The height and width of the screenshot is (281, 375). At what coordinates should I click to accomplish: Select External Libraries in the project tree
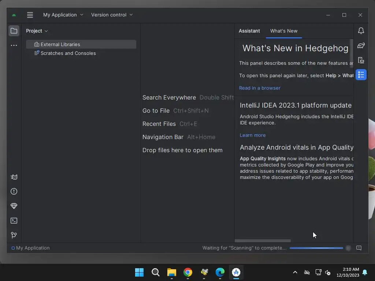(60, 44)
